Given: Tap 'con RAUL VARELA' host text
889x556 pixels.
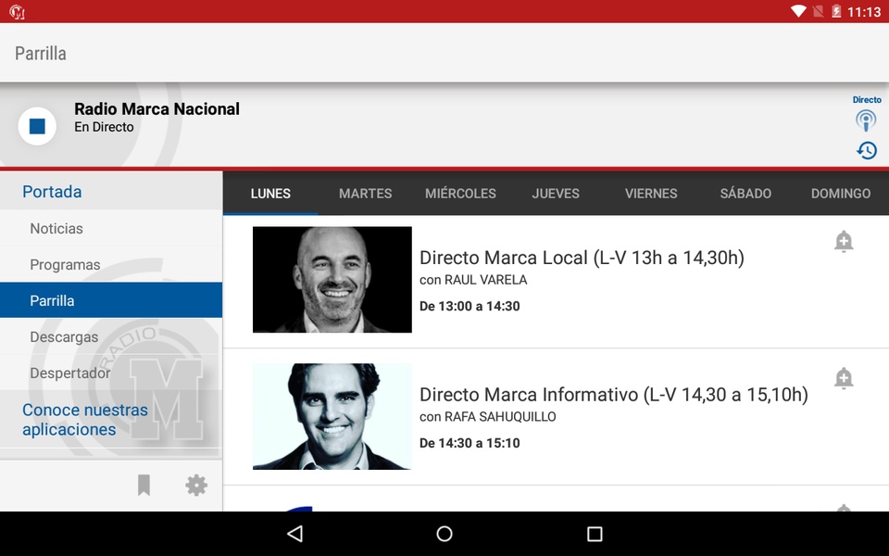Looking at the screenshot, I should click(473, 280).
